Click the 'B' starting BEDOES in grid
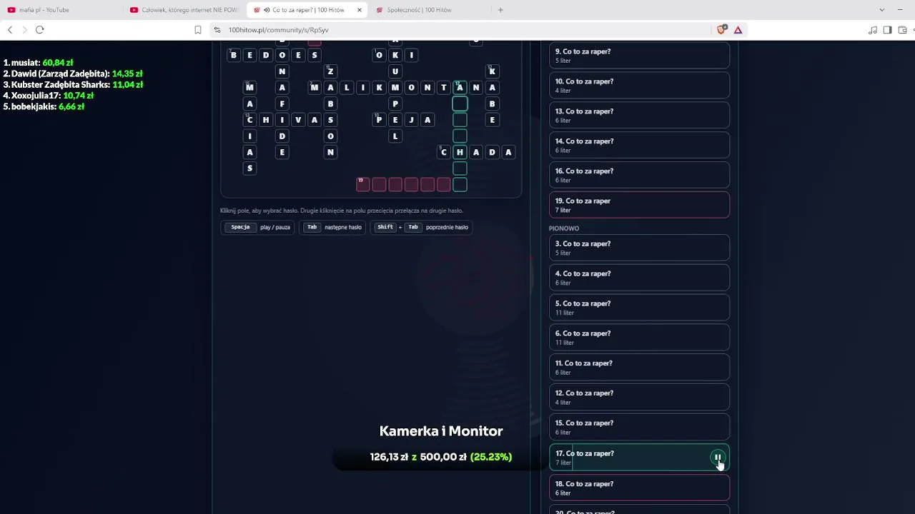915x514 pixels. pyautogui.click(x=233, y=55)
